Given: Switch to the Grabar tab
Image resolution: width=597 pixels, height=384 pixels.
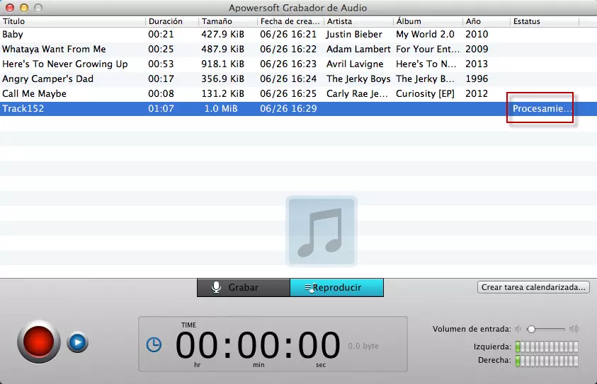Looking at the screenshot, I should pos(243,287).
